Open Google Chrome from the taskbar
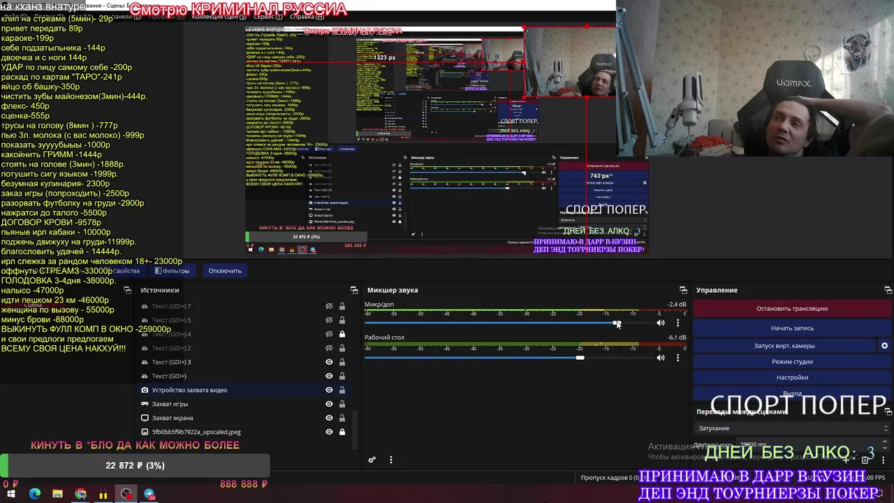894x503 pixels. (80, 494)
